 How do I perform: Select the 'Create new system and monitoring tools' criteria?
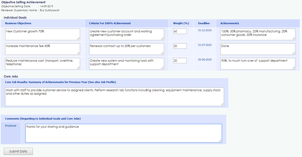point(126,63)
